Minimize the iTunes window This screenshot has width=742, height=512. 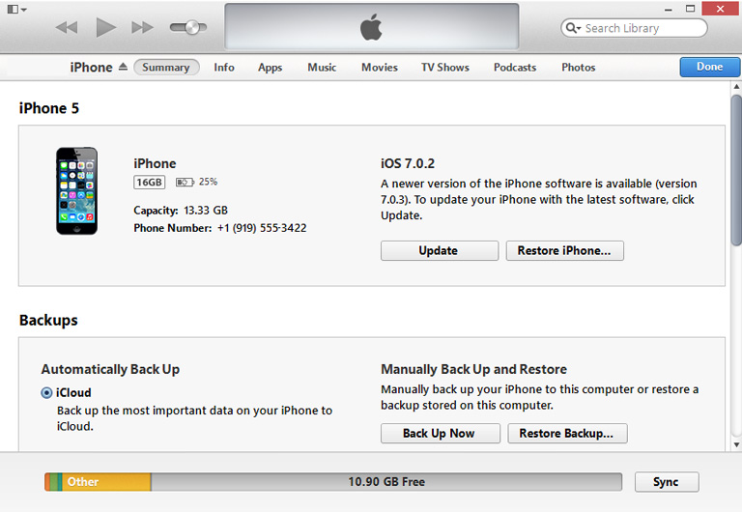(x=669, y=9)
